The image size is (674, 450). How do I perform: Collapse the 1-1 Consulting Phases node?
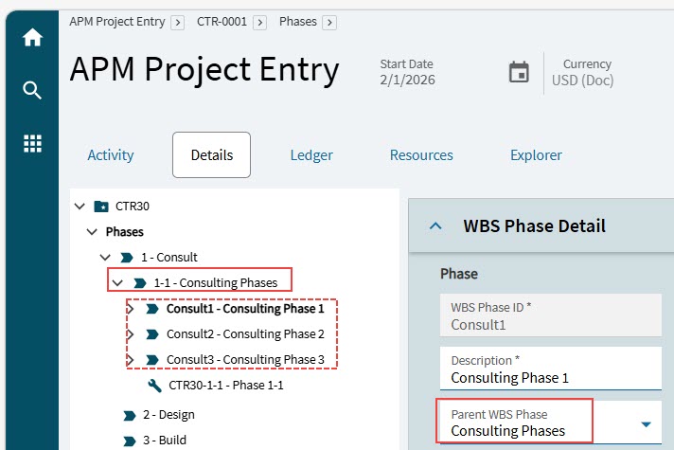[117, 282]
